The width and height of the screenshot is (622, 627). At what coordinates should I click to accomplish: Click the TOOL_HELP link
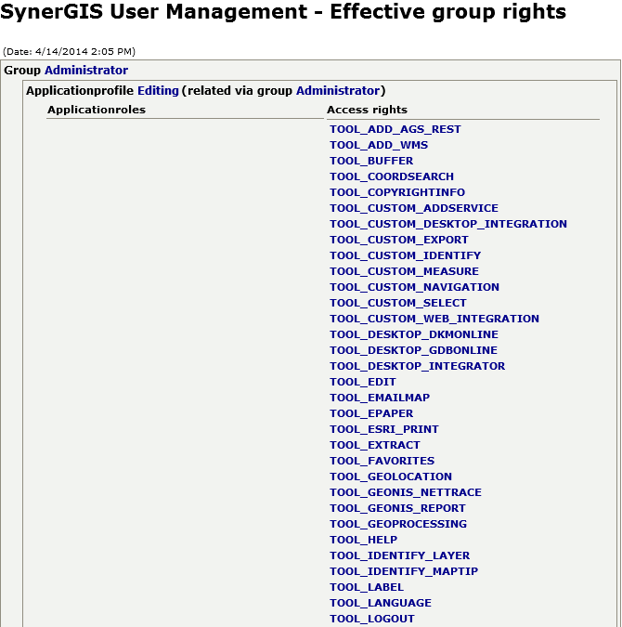click(364, 540)
